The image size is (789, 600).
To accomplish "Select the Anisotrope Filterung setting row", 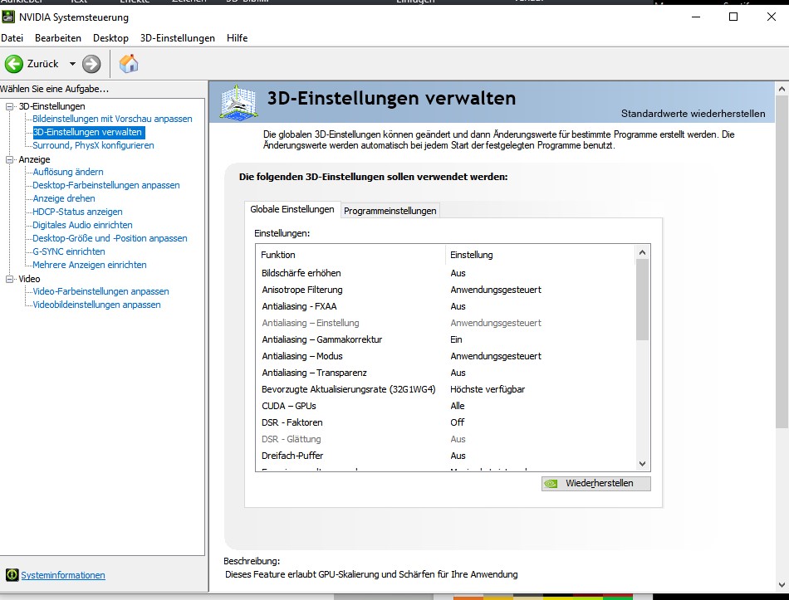I will (445, 290).
